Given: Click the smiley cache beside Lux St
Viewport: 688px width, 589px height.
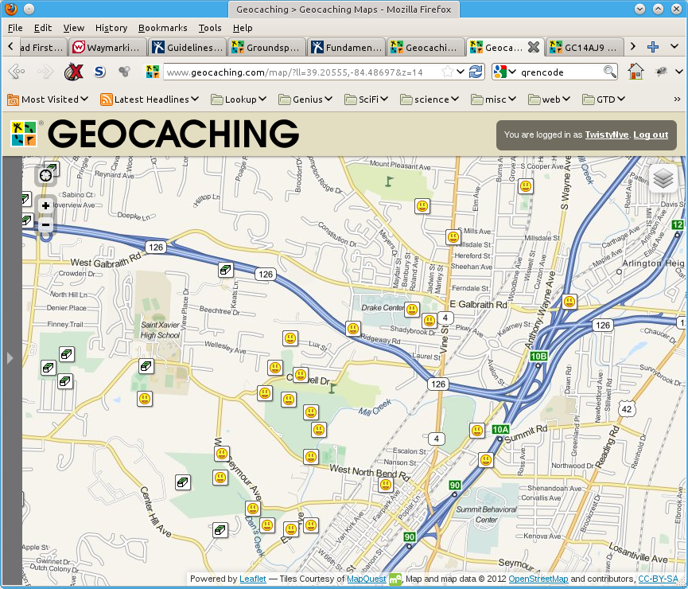Looking at the screenshot, I should [x=290, y=338].
